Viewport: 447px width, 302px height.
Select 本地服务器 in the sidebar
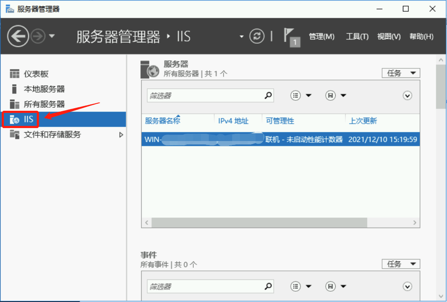coord(44,89)
